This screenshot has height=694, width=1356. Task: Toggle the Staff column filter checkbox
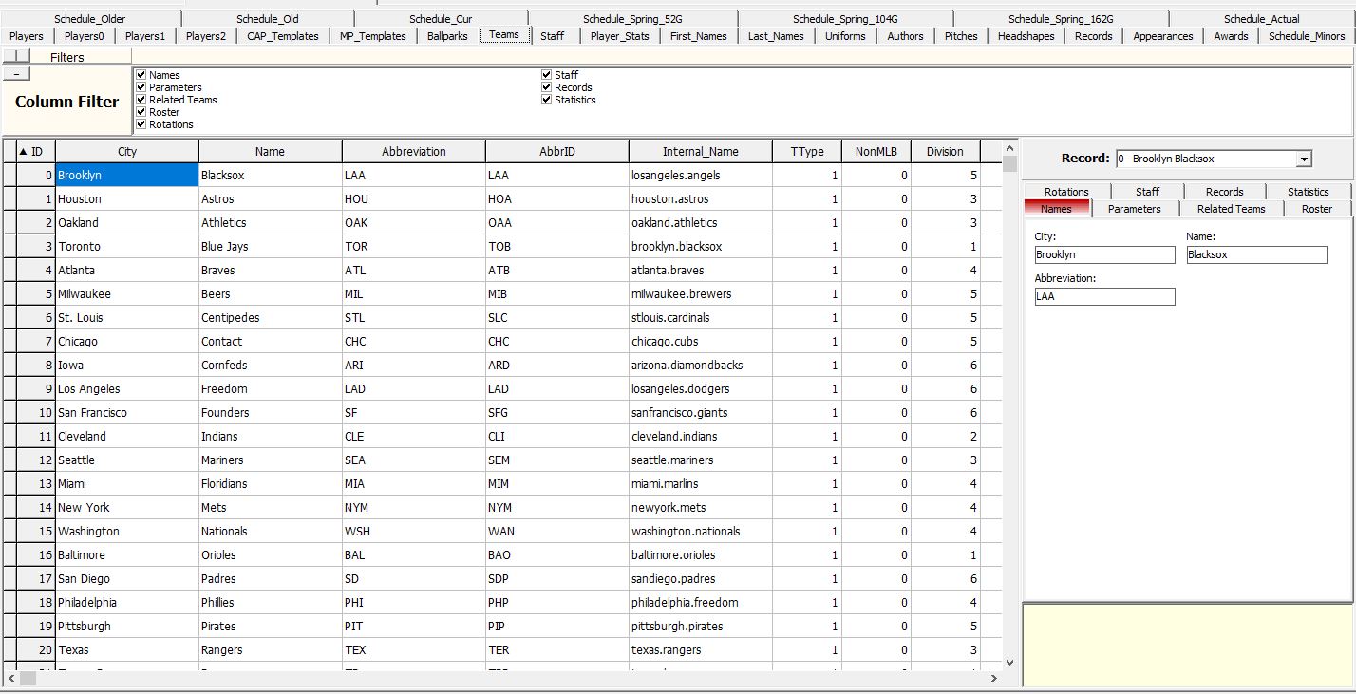(x=547, y=75)
